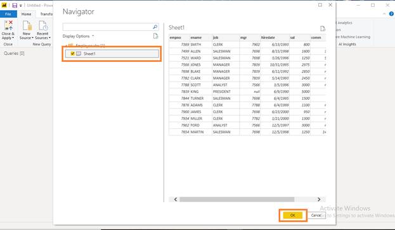Open New Source dropdown arrow
This screenshot has height=230, width=395.
coord(32,38)
